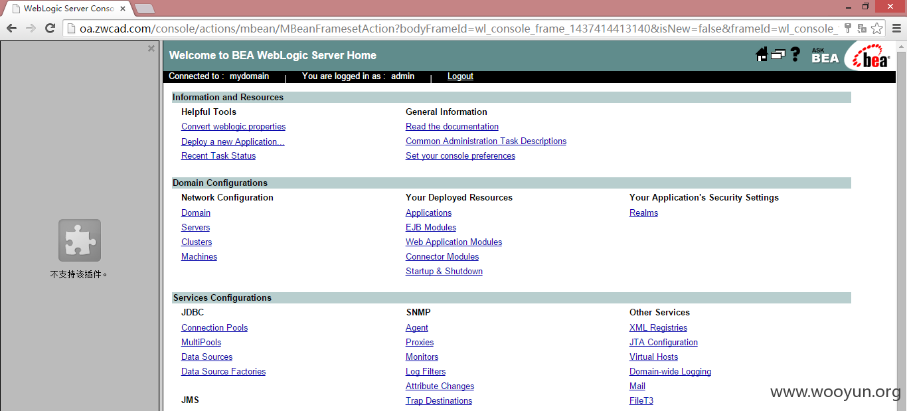This screenshot has height=411, width=907.
Task: Open the red bea company logo
Action: [870, 56]
